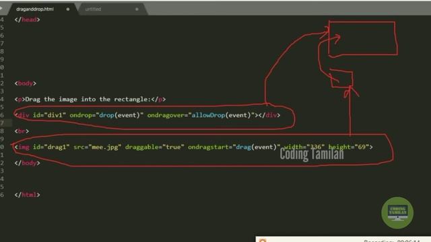Click ondrop="drop(event)" in the div line
This screenshot has height=242, width=431.
click(x=106, y=115)
